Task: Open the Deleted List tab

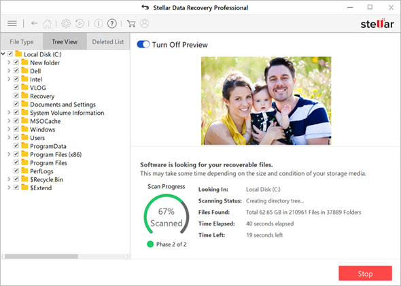Action: pos(108,41)
